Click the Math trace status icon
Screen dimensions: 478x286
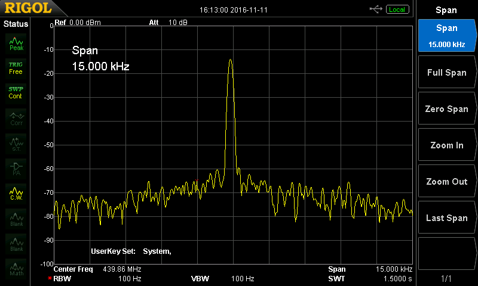coord(16,269)
